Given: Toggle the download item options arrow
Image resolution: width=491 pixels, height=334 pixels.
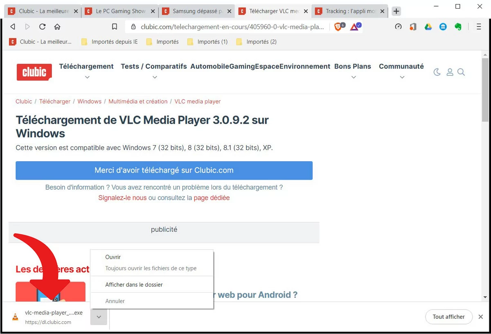Looking at the screenshot, I should click(99, 317).
